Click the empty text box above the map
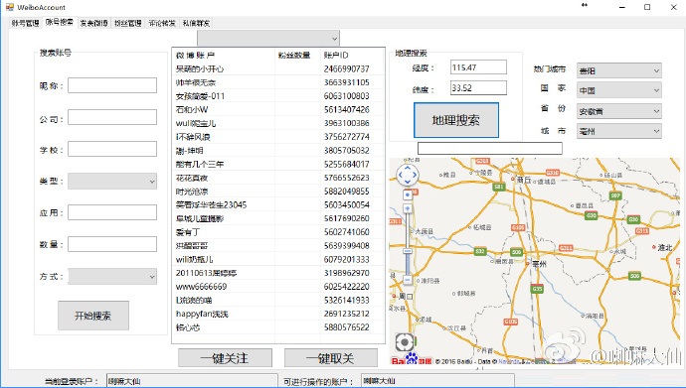The height and width of the screenshot is (388, 686). pos(490,148)
